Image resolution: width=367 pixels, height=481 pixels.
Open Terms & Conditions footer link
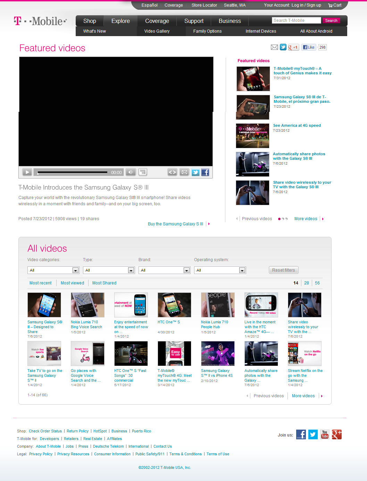pyautogui.click(x=185, y=454)
